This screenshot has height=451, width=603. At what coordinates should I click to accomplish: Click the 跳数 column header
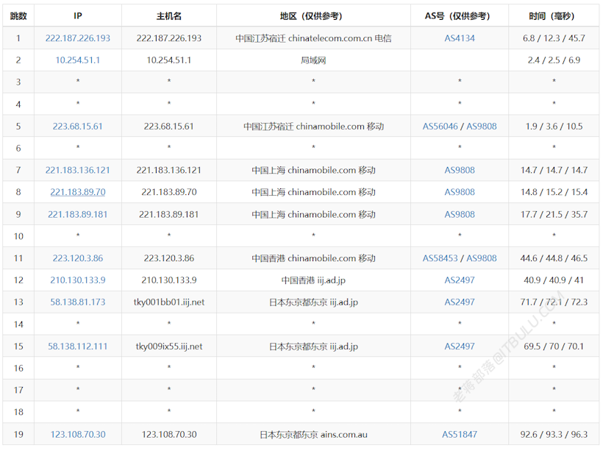tap(18, 15)
